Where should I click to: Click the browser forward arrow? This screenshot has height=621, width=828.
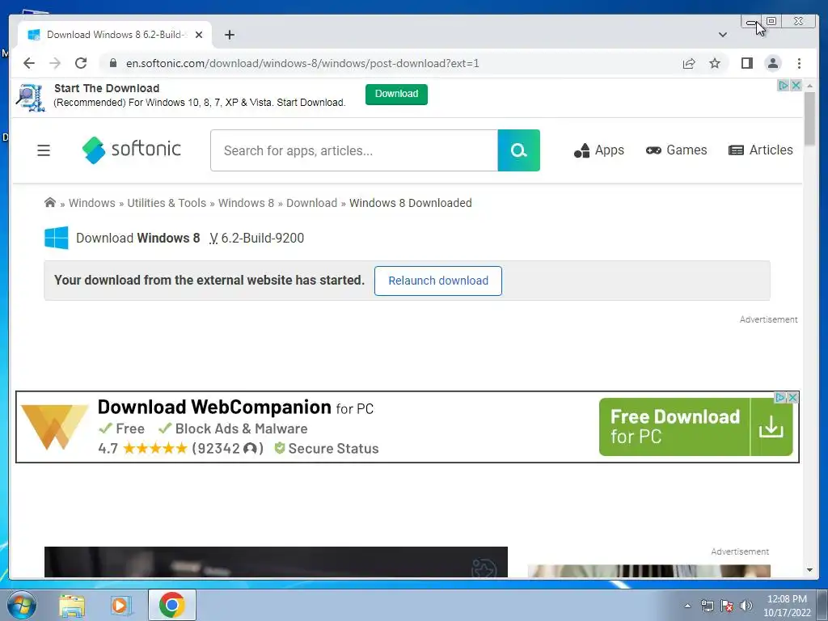point(55,63)
